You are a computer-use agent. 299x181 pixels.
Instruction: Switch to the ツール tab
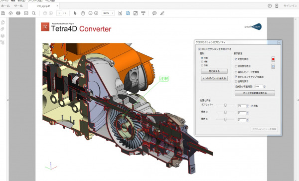coord(18,6)
